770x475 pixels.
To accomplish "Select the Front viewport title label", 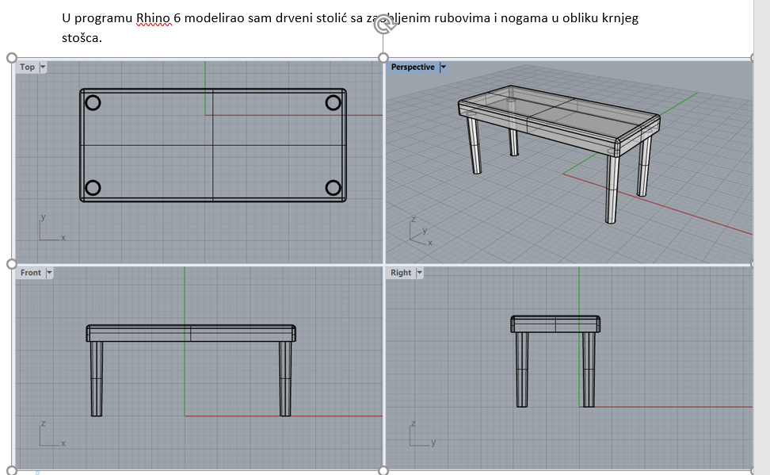I will [31, 273].
